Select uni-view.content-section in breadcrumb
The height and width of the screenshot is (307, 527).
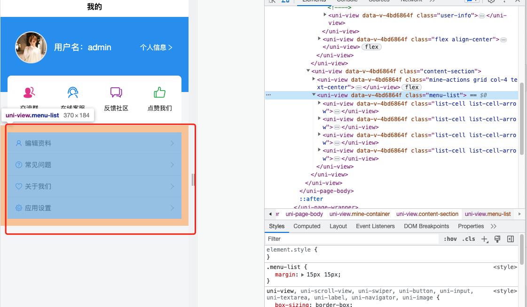tap(427, 214)
